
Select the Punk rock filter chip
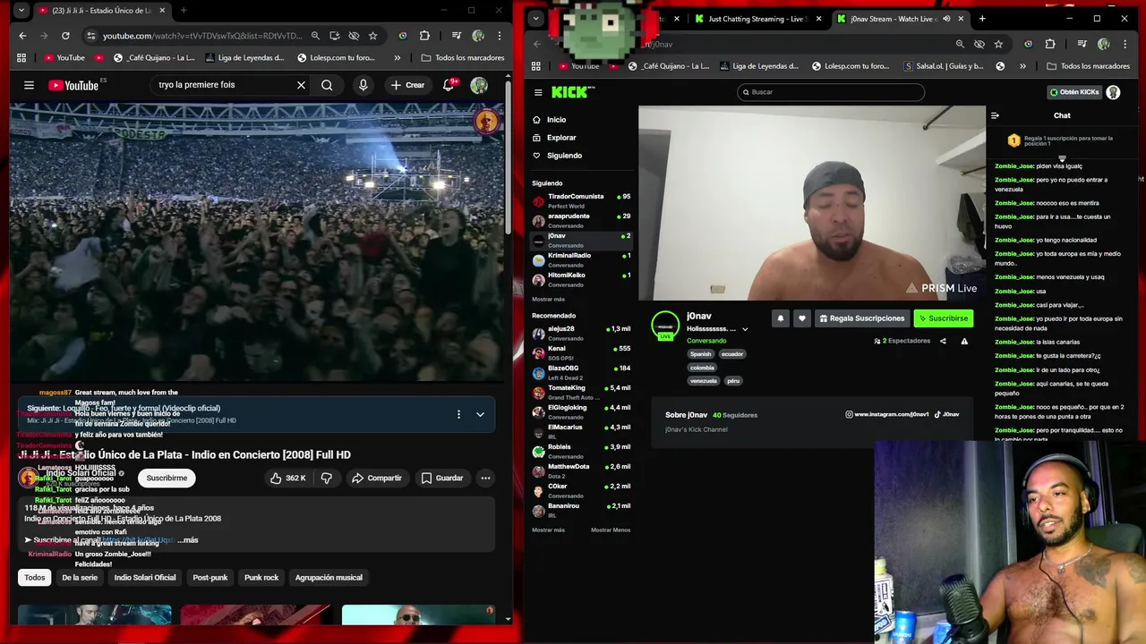click(261, 577)
